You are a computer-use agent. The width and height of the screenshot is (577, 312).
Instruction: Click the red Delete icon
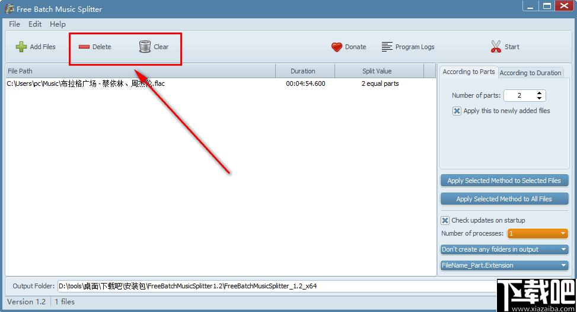coord(84,47)
